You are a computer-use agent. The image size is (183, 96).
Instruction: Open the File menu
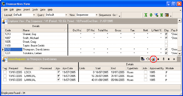pyautogui.click(x=6, y=10)
